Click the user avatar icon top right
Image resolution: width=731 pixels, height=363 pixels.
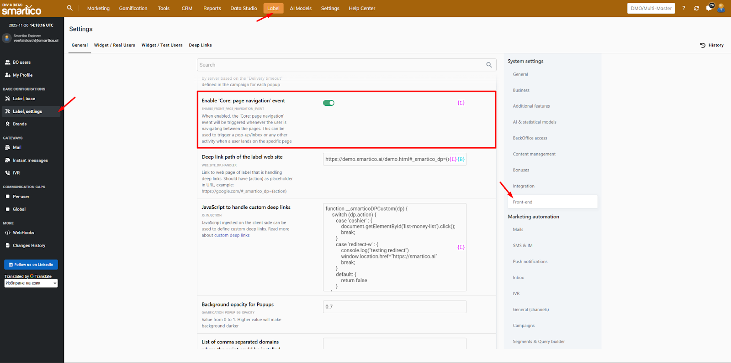721,8
